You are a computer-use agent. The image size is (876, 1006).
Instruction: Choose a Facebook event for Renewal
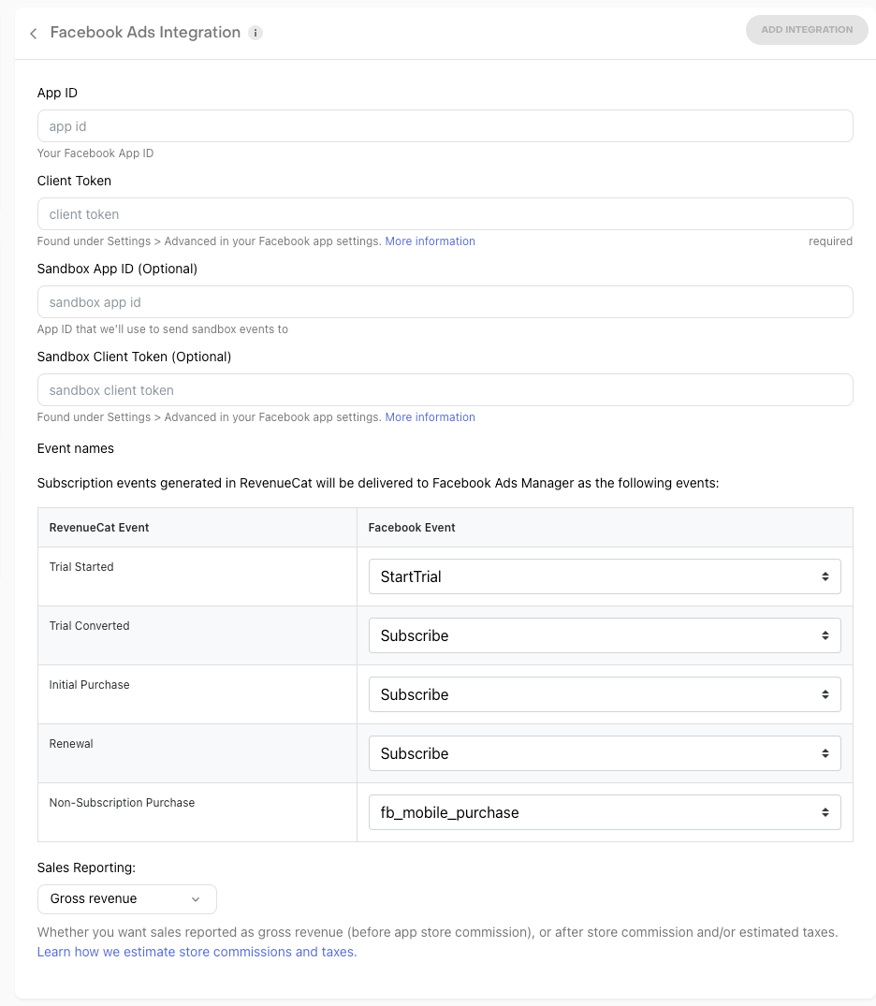tap(604, 753)
